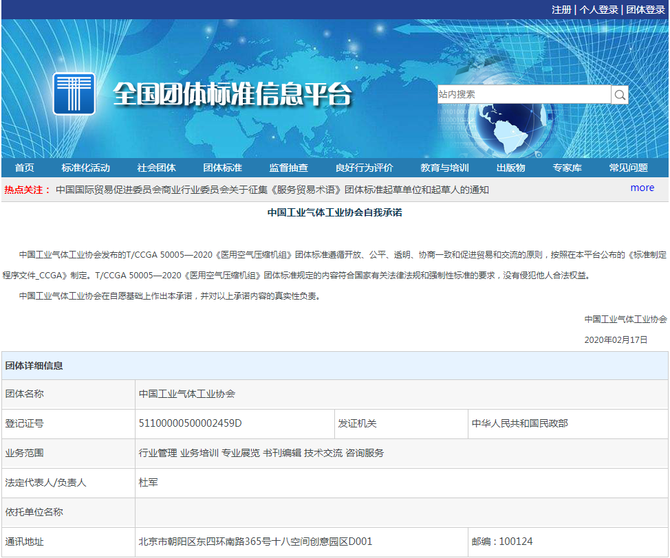Open the 常见问题 menu item
The image size is (670, 558).
tap(629, 168)
